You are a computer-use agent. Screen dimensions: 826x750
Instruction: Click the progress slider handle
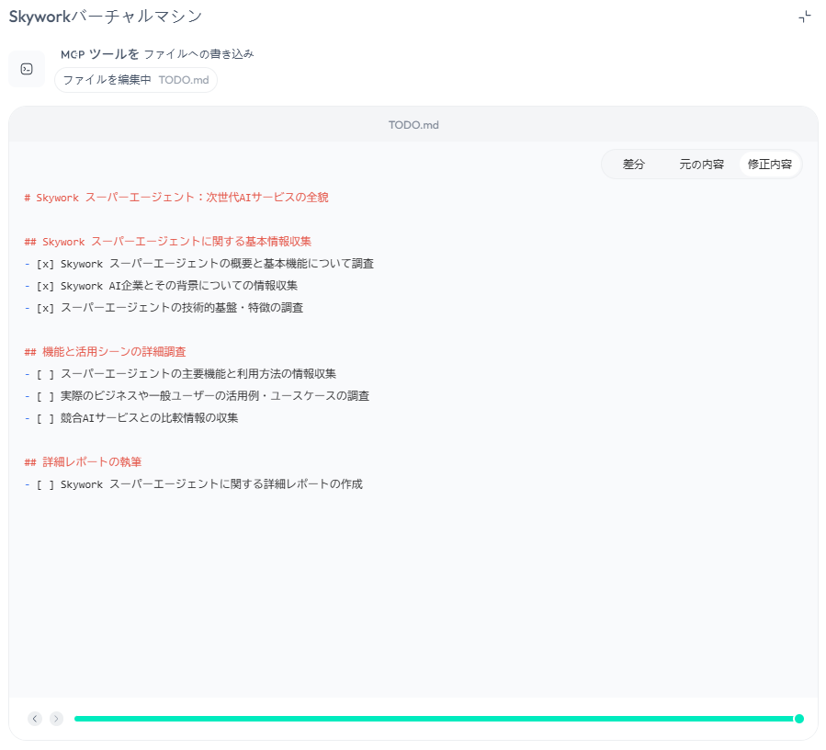tap(799, 719)
